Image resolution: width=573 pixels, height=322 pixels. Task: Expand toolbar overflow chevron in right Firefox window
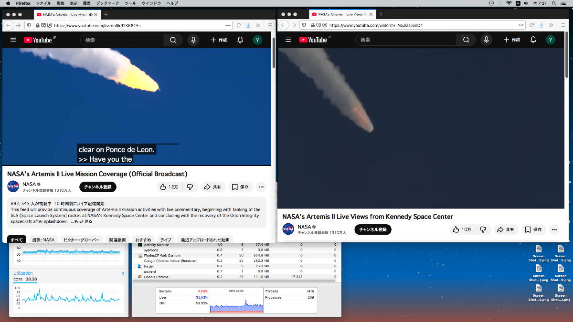pyautogui.click(x=551, y=25)
